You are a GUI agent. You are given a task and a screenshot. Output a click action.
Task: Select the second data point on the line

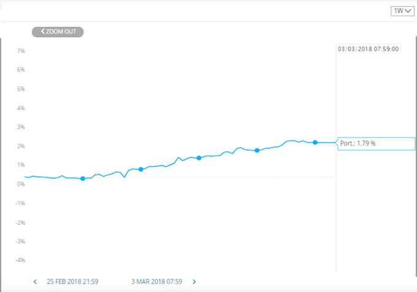(141, 169)
